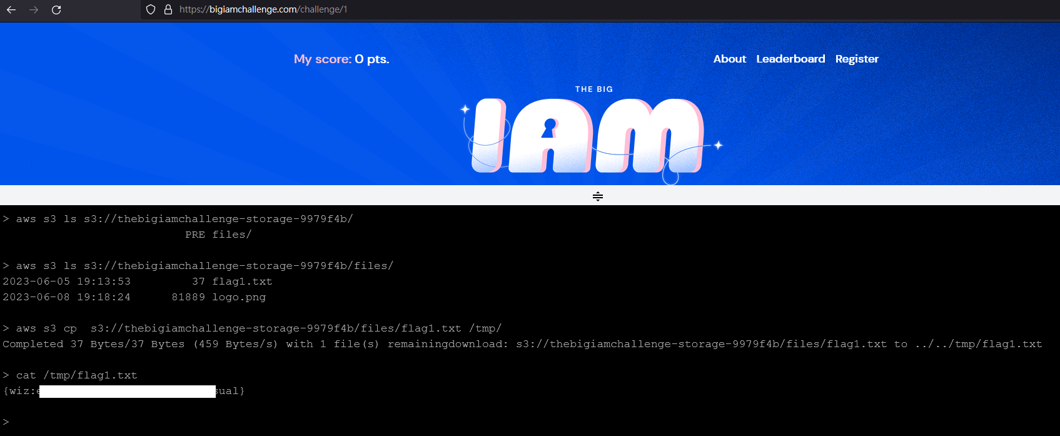
Task: Click the browser back arrow
Action: [11, 9]
